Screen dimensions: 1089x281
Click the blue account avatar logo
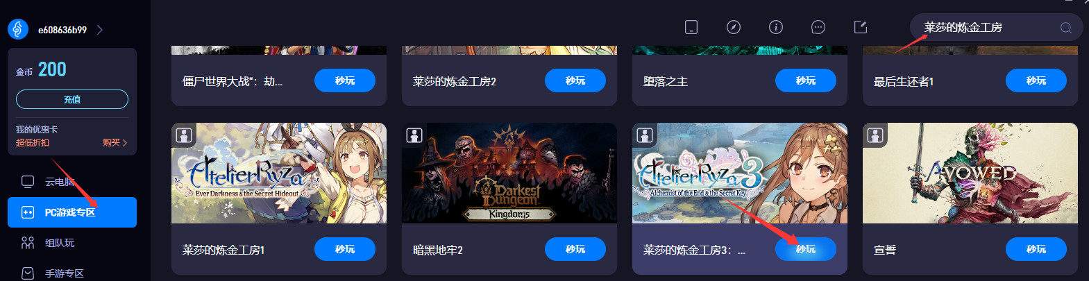point(18,30)
